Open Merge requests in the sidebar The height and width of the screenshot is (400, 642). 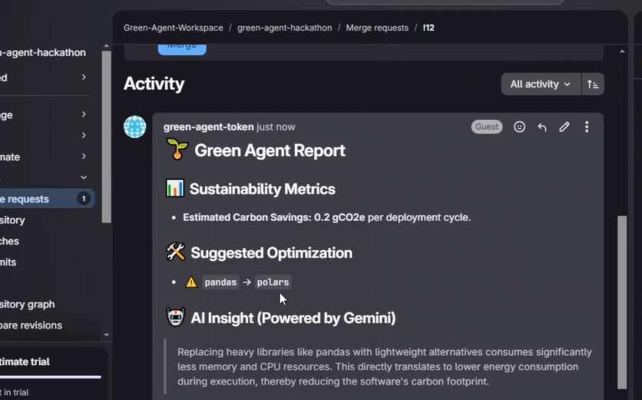pos(31,199)
